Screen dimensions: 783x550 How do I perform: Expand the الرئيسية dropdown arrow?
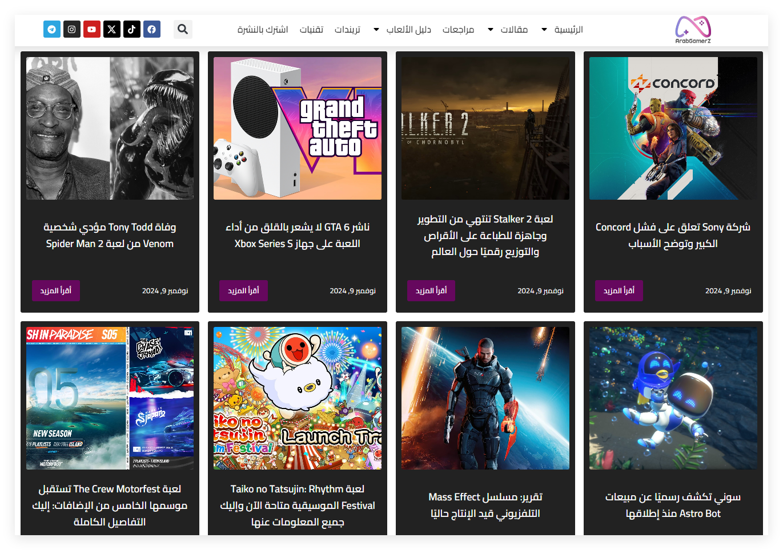[544, 30]
